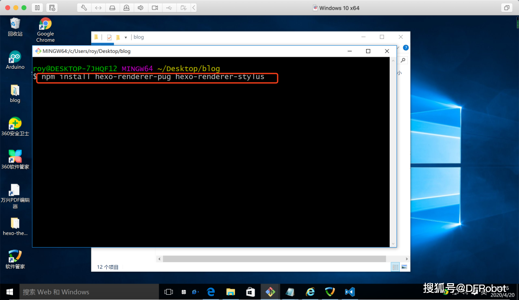The image size is (519, 300).
Task: Click the macOS green zoom button
Action: [24, 8]
